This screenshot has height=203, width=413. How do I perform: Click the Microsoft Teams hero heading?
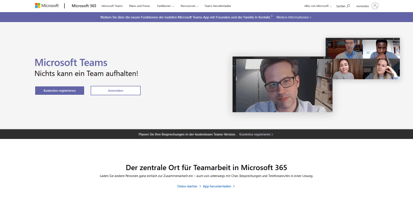pos(71,63)
